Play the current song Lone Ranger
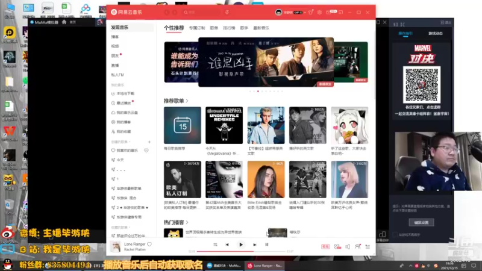 pyautogui.click(x=241, y=245)
